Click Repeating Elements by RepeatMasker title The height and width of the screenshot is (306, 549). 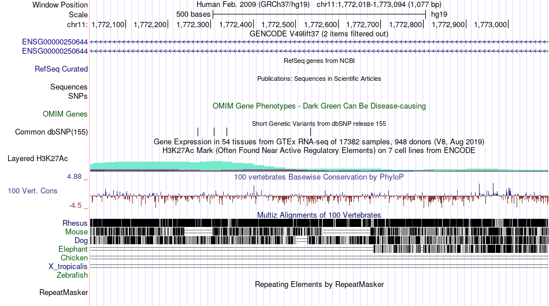pos(319,284)
